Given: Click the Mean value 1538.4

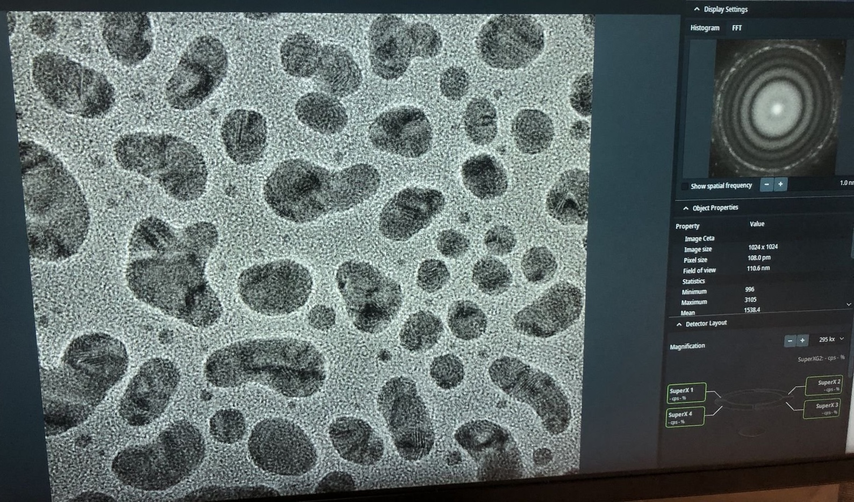Looking at the screenshot, I should [752, 310].
